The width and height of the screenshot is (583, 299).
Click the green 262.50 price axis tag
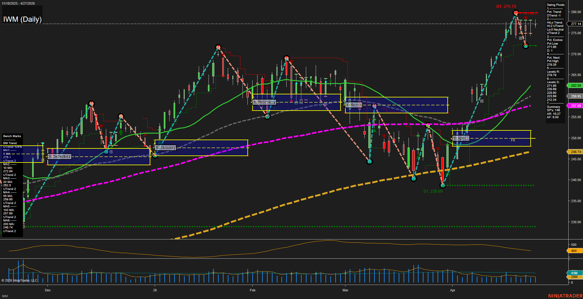coord(576,86)
